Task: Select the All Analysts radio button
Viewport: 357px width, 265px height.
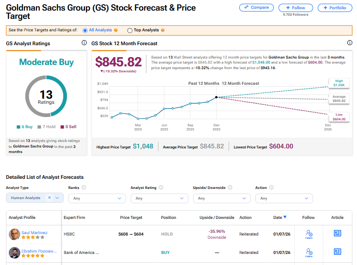Action: pyautogui.click(x=85, y=30)
